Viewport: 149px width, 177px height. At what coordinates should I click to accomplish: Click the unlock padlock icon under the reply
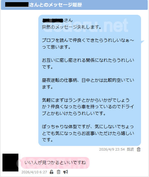(52, 172)
